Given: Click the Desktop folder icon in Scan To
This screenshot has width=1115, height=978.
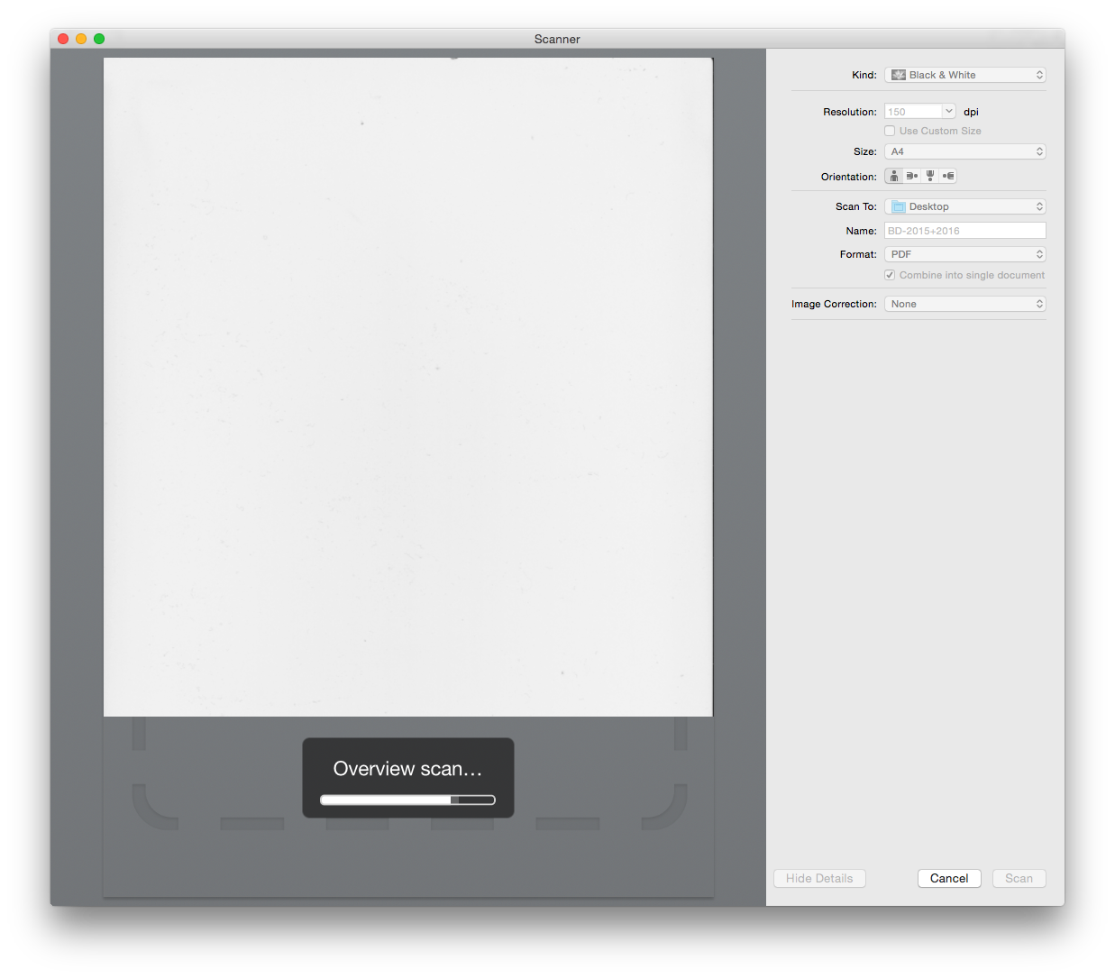Looking at the screenshot, I should 898,206.
